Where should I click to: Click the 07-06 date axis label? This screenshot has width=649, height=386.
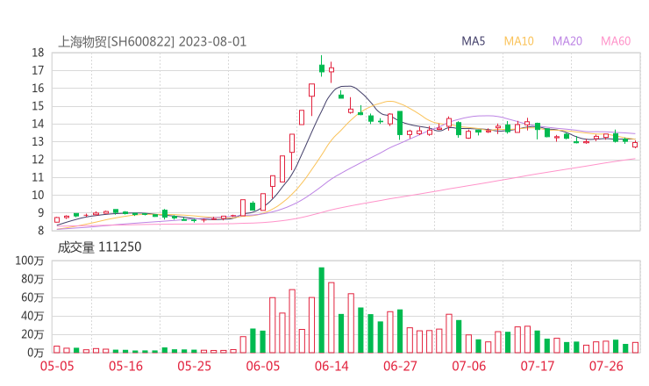point(469,366)
